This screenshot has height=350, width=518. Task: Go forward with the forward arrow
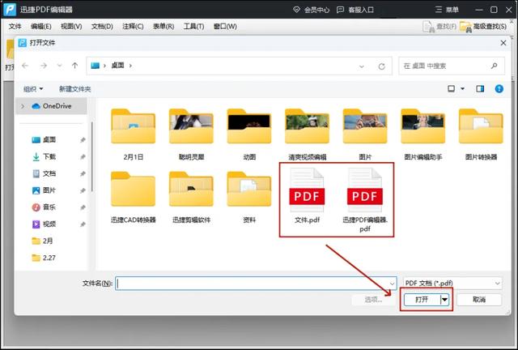point(43,66)
